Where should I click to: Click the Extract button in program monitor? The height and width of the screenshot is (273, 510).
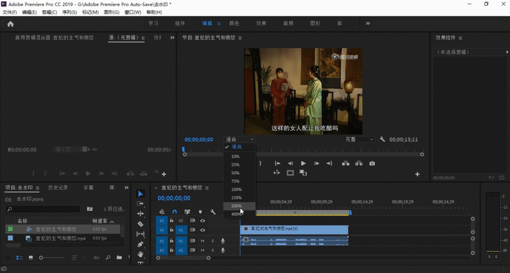pos(359,163)
